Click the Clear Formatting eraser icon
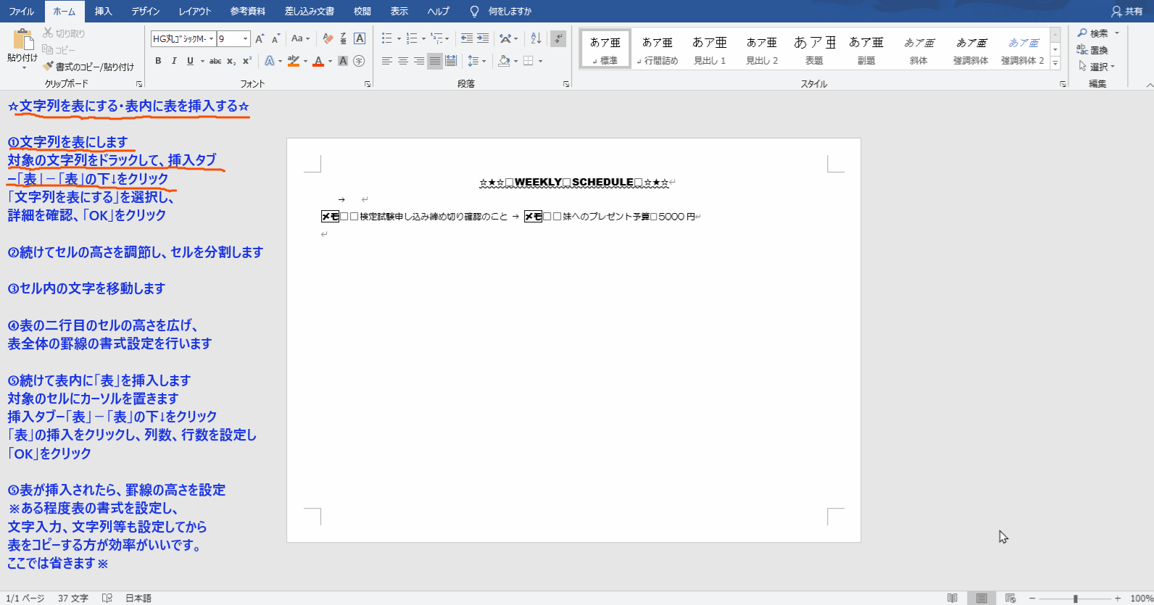This screenshot has width=1154, height=605. click(x=328, y=38)
